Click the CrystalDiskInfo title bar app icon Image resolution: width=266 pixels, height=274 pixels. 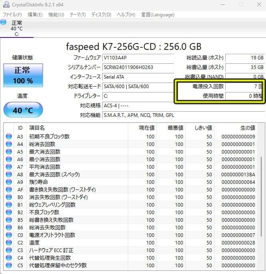[6, 4]
